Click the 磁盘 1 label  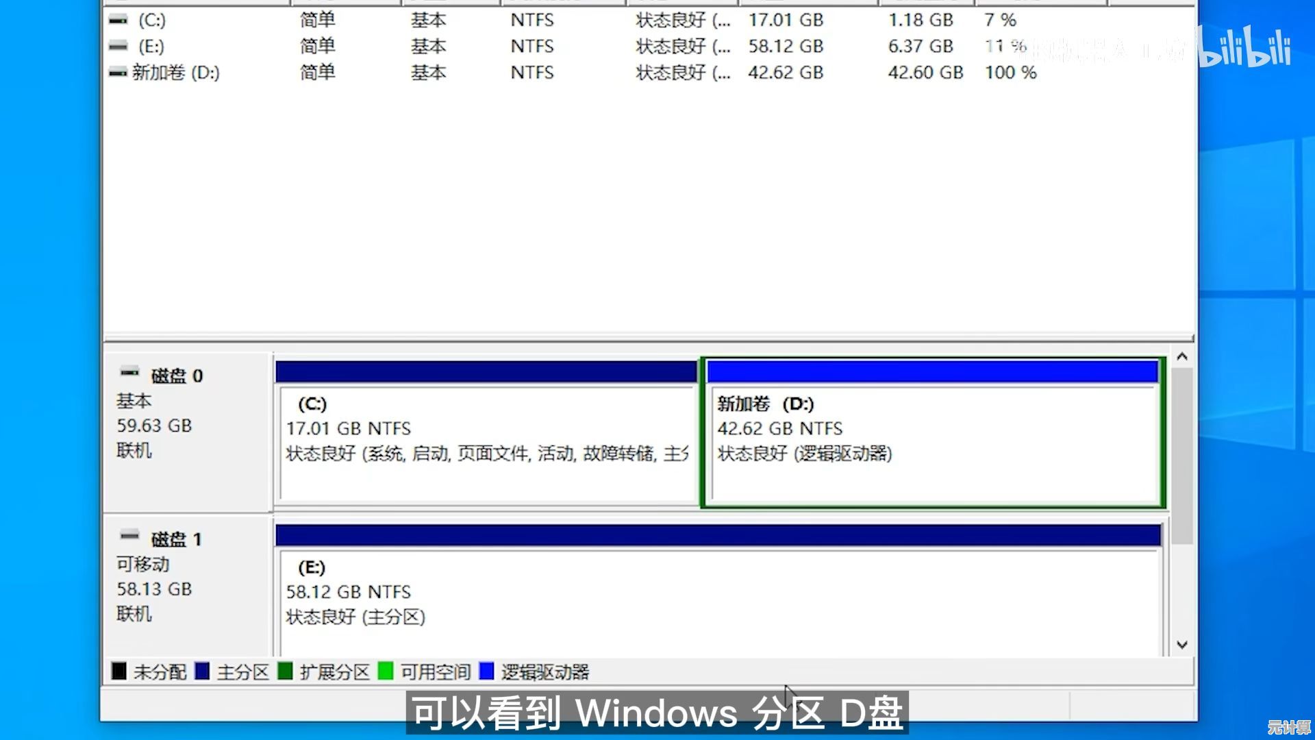pyautogui.click(x=177, y=540)
